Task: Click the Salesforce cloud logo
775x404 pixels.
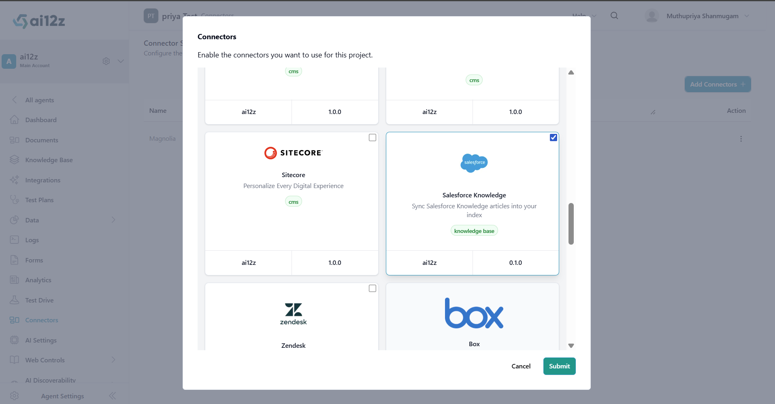Action: pyautogui.click(x=474, y=163)
